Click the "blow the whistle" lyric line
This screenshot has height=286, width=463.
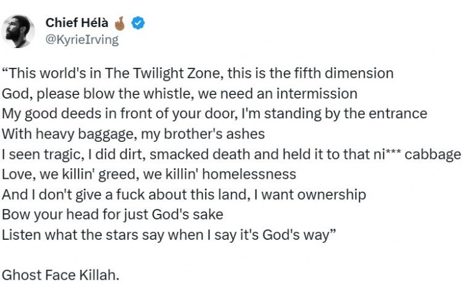tap(180, 94)
